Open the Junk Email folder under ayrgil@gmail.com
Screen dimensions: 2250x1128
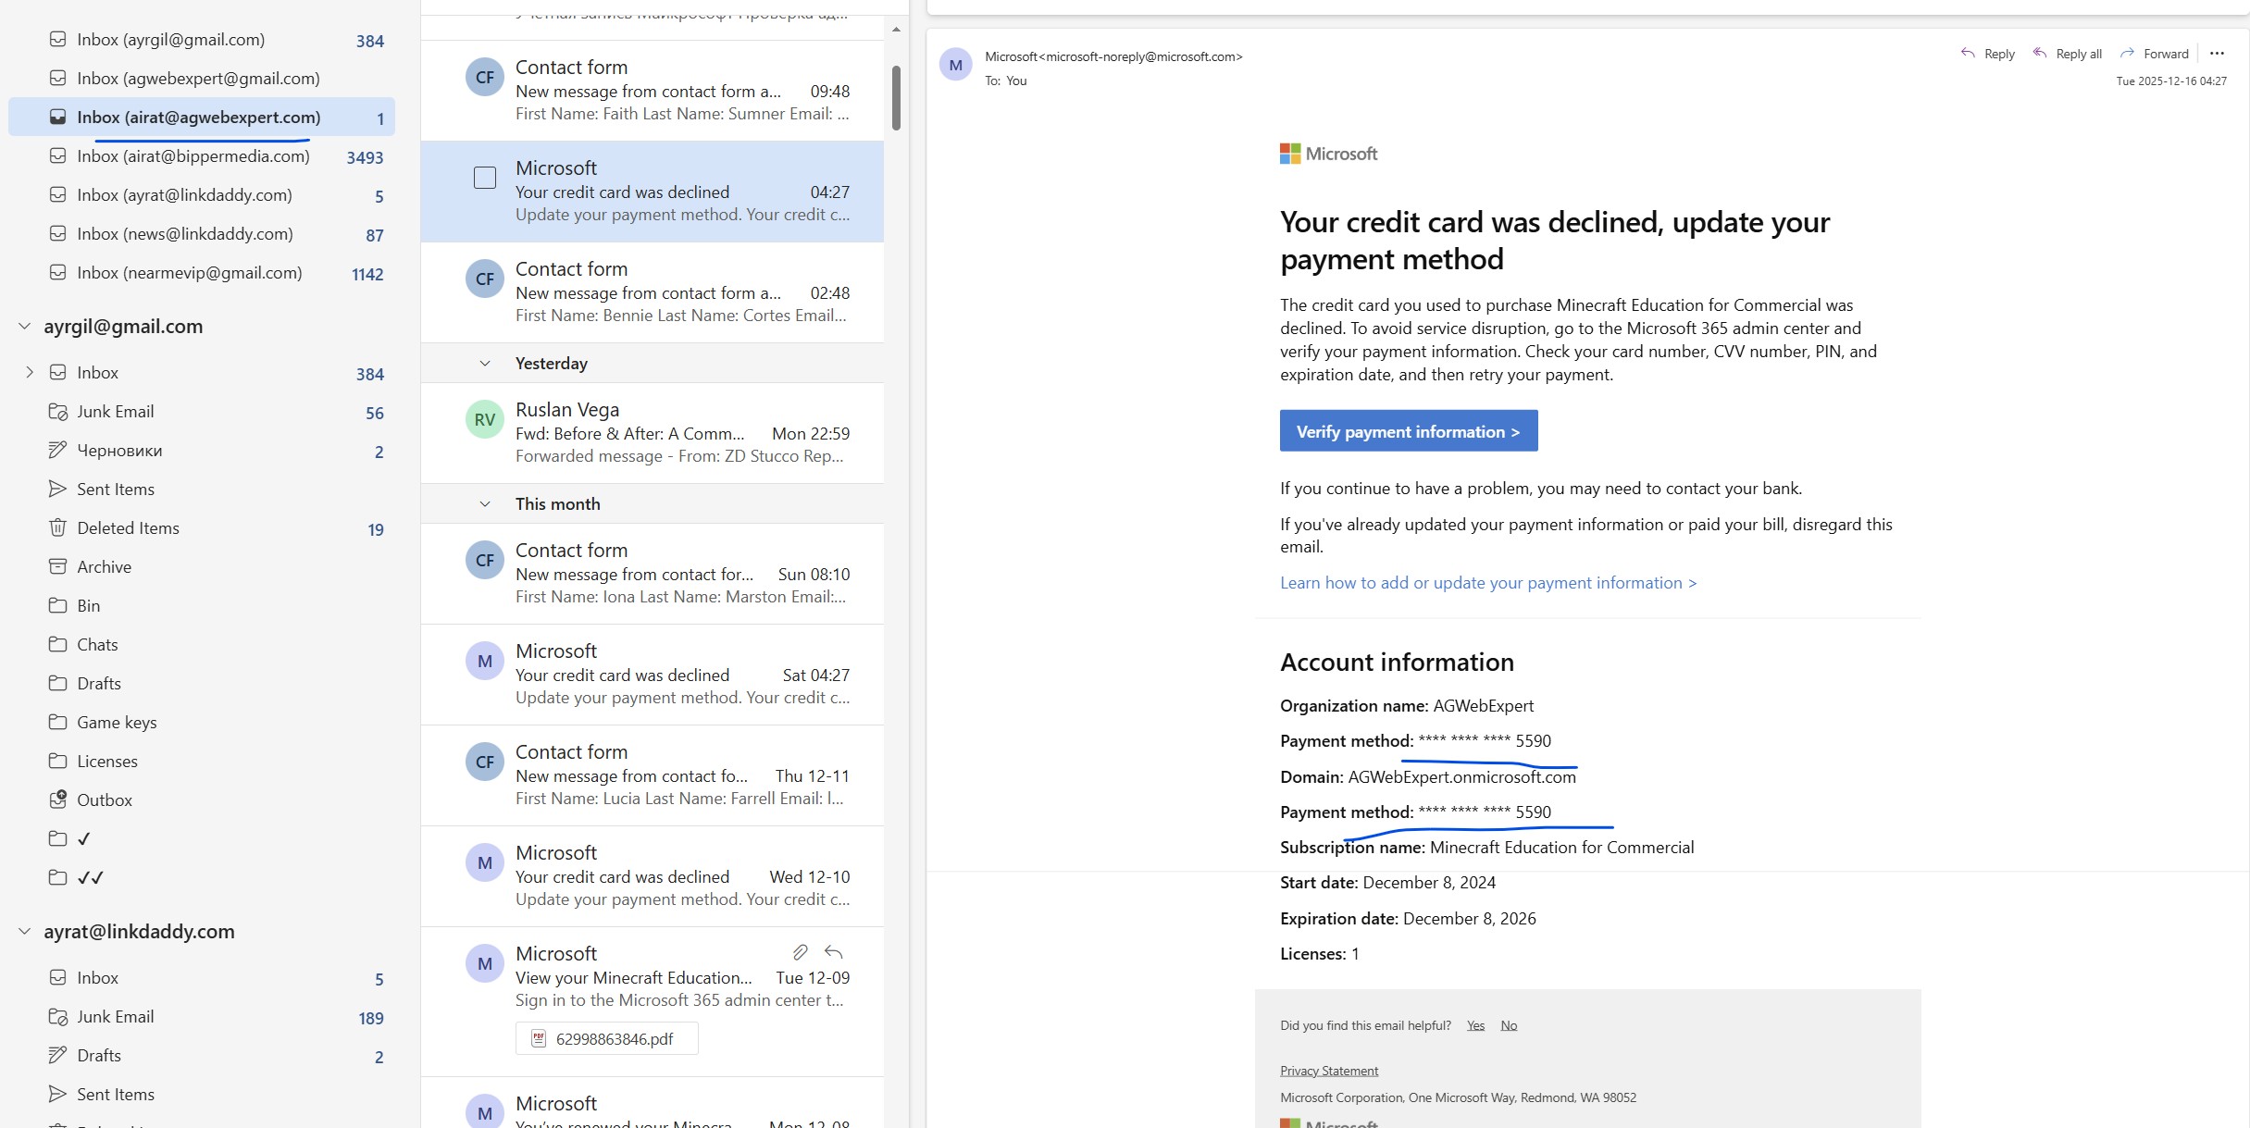202,412
